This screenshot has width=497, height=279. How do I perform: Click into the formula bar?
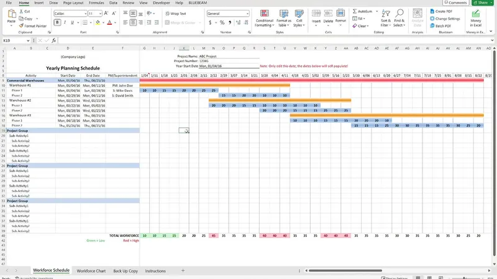pos(274,40)
